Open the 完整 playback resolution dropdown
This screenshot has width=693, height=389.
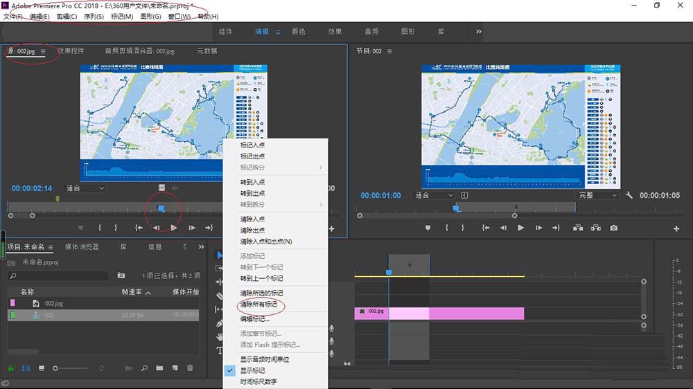click(597, 195)
